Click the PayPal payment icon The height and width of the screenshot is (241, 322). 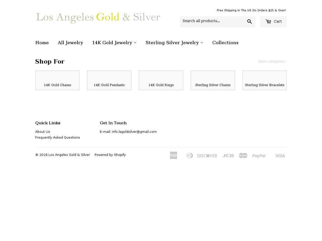(259, 156)
